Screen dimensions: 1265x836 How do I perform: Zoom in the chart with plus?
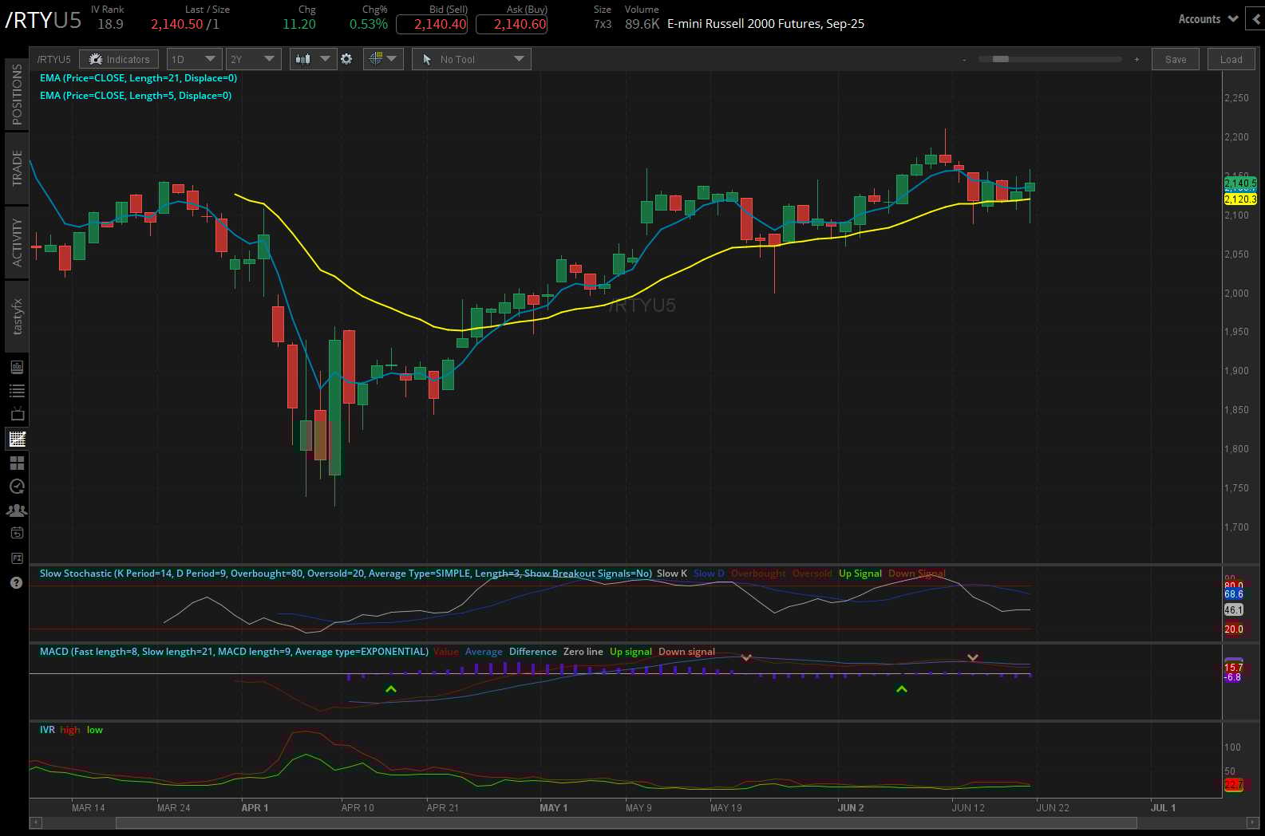[x=1137, y=60]
